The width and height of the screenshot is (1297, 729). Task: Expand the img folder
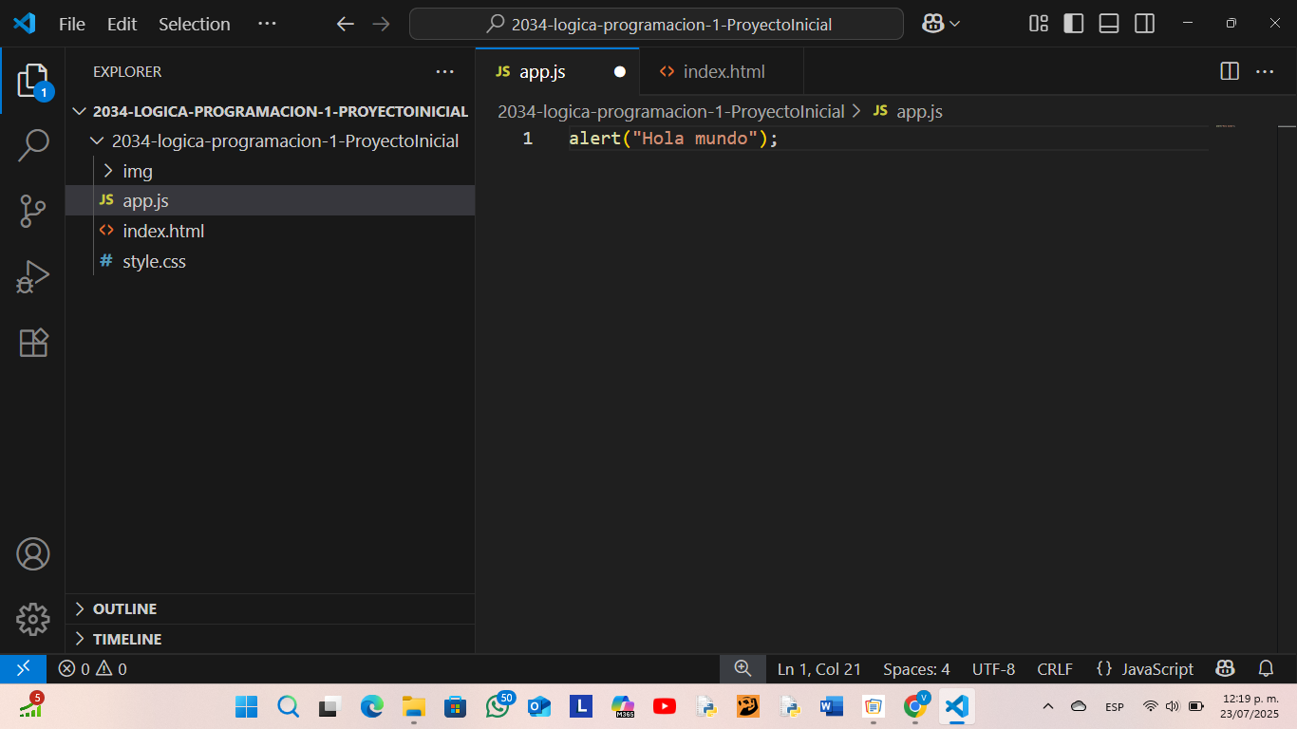[271, 171]
